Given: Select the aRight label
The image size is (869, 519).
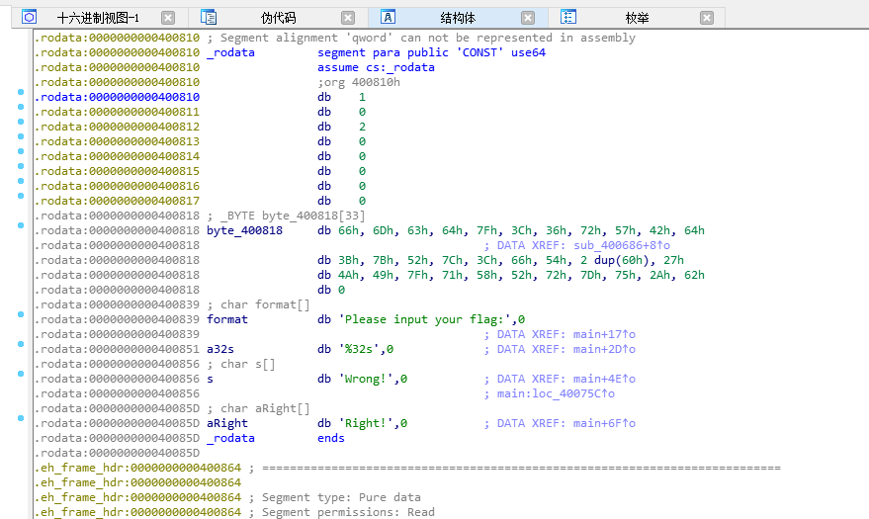Looking at the screenshot, I should [227, 423].
